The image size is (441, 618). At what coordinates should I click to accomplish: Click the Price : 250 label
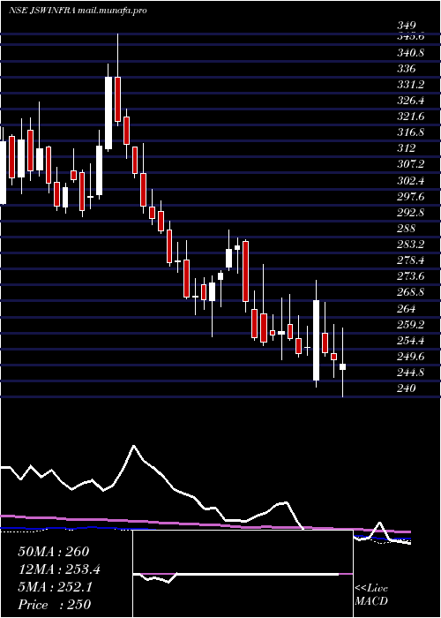pos(55,604)
